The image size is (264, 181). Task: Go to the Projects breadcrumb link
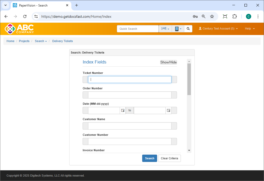click(x=24, y=41)
